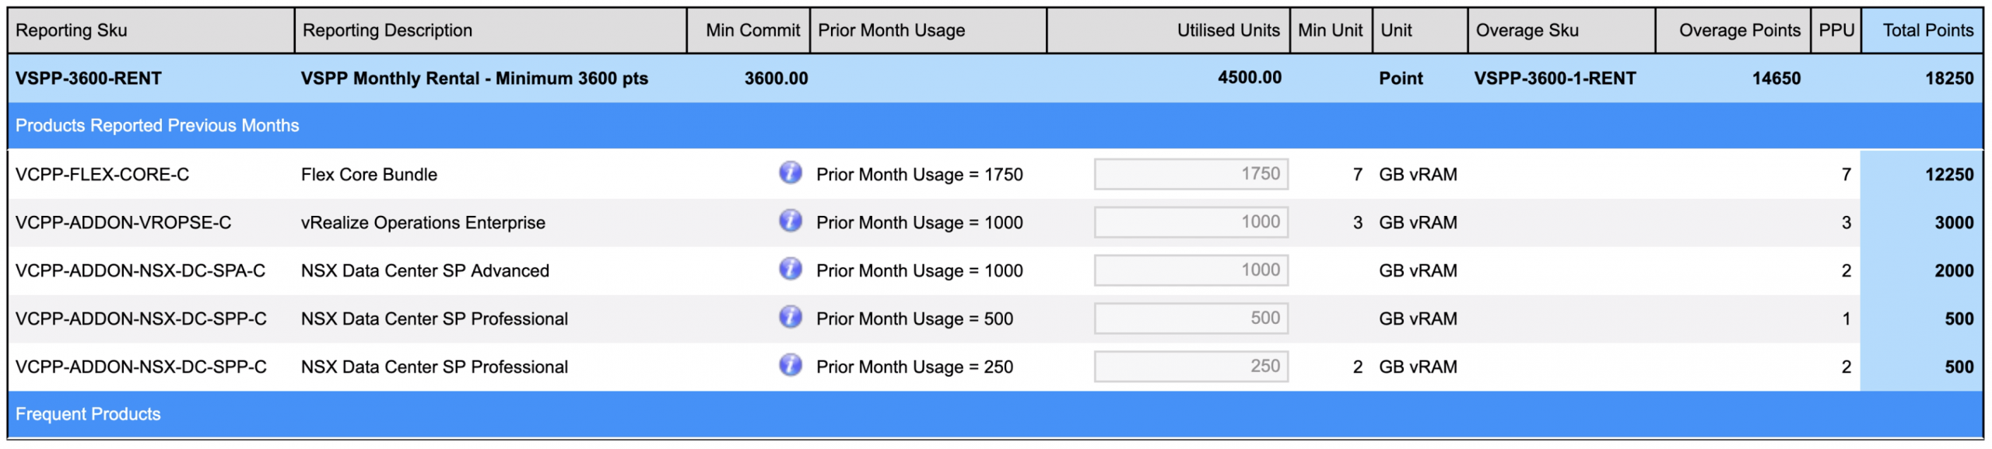
Task: Click the Utilised Units column header
Action: click(1227, 30)
